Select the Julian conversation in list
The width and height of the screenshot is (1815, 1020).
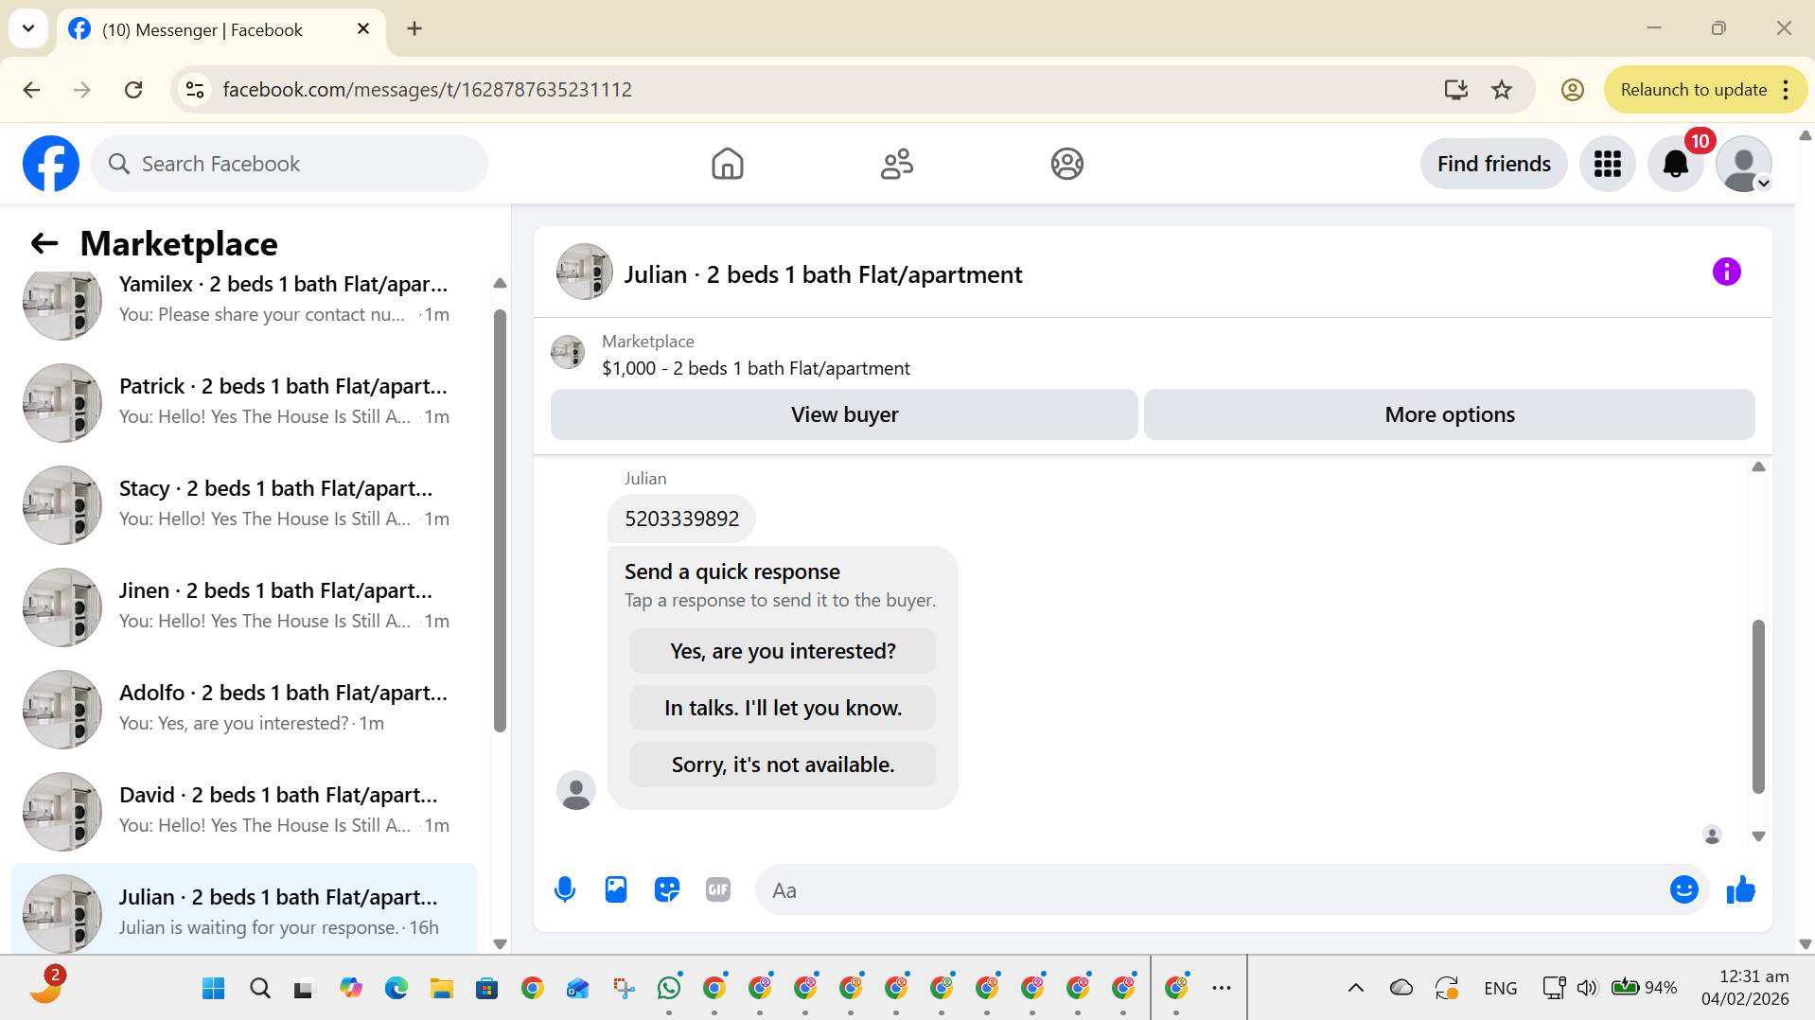click(x=244, y=908)
